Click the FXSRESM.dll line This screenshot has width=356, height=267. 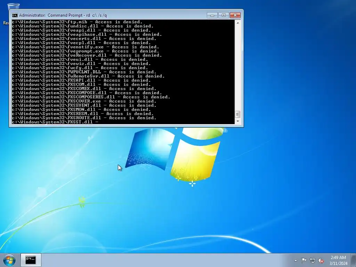point(83,114)
